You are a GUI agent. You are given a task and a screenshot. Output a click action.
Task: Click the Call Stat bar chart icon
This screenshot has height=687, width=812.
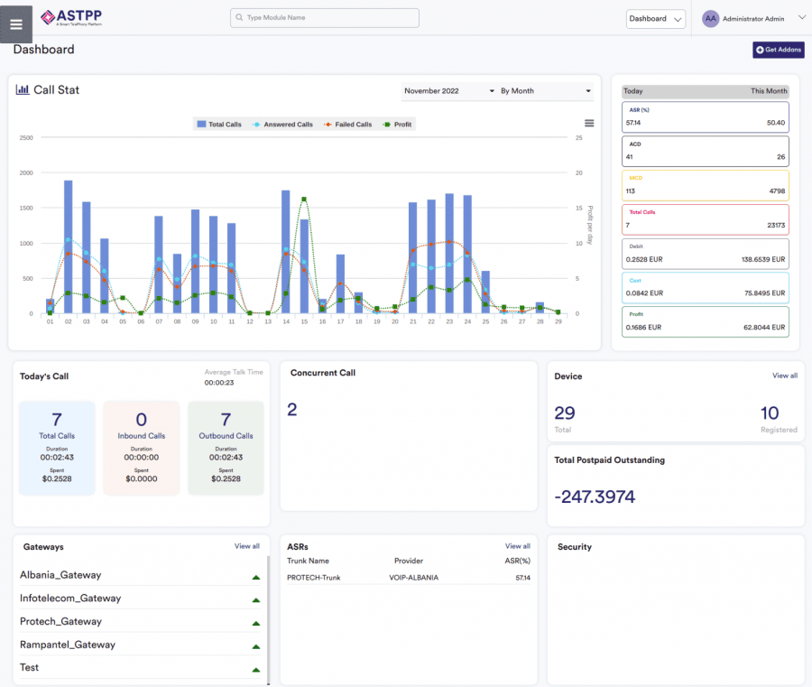[22, 89]
